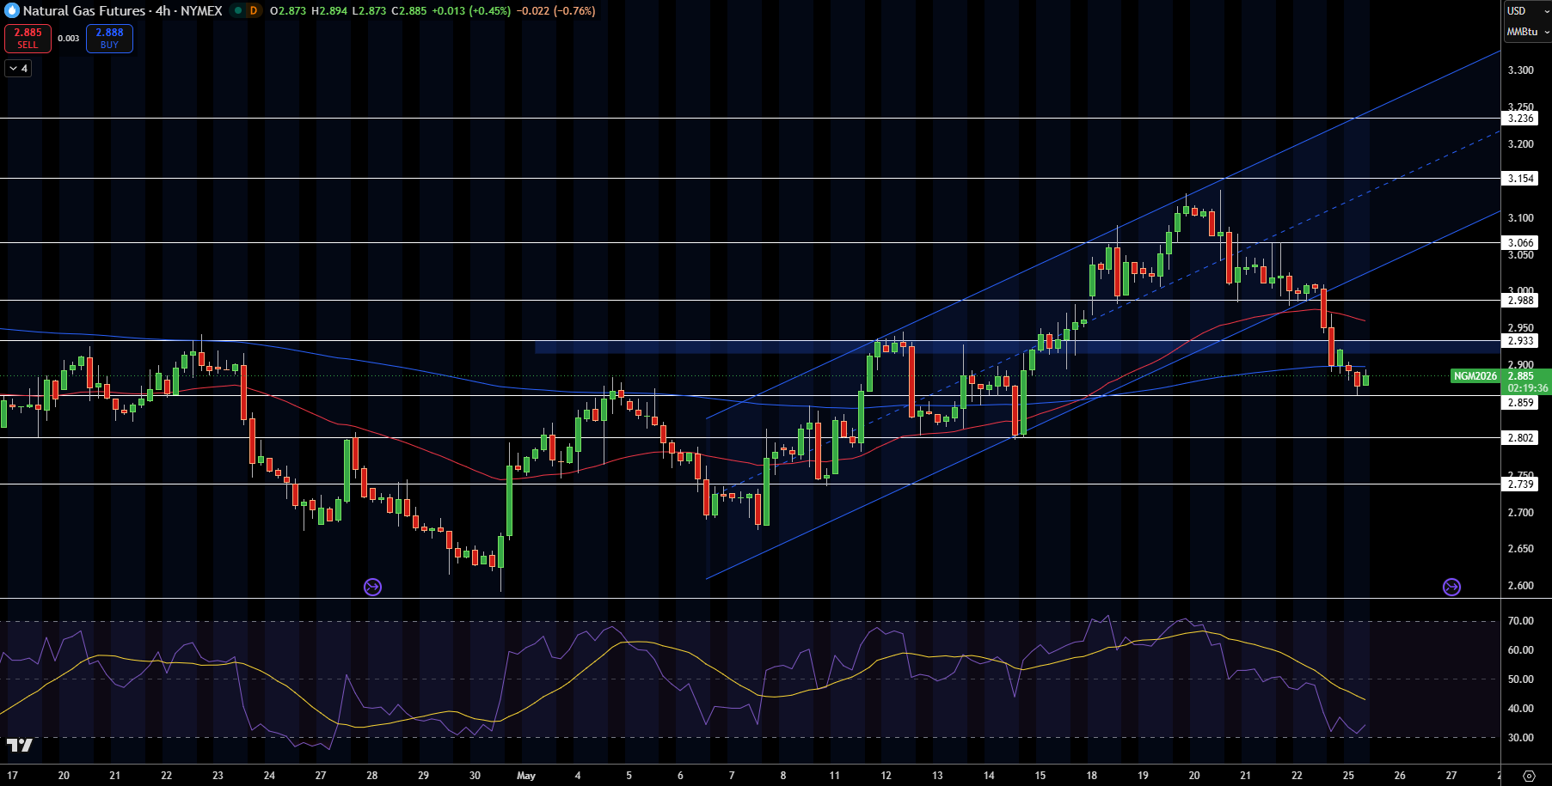This screenshot has height=786, width=1552.
Task: Select the 3.236 horizontal line price label
Action: pyautogui.click(x=1520, y=119)
